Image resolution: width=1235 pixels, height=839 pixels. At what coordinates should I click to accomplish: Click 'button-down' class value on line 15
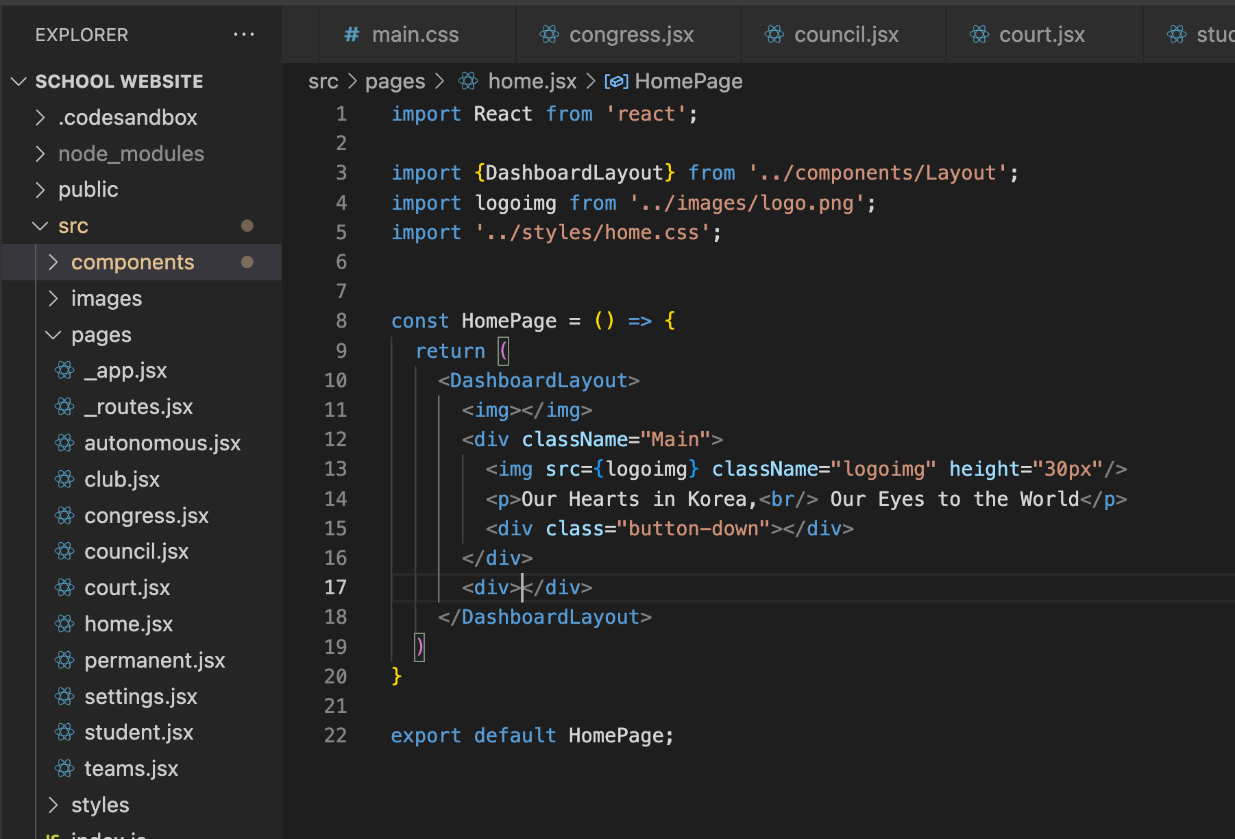click(x=694, y=528)
